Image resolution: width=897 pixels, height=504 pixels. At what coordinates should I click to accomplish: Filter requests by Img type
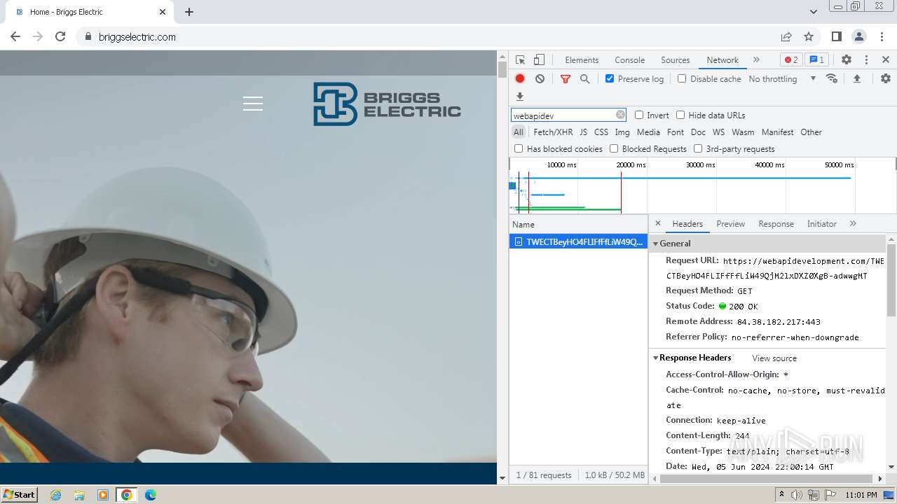click(x=622, y=132)
